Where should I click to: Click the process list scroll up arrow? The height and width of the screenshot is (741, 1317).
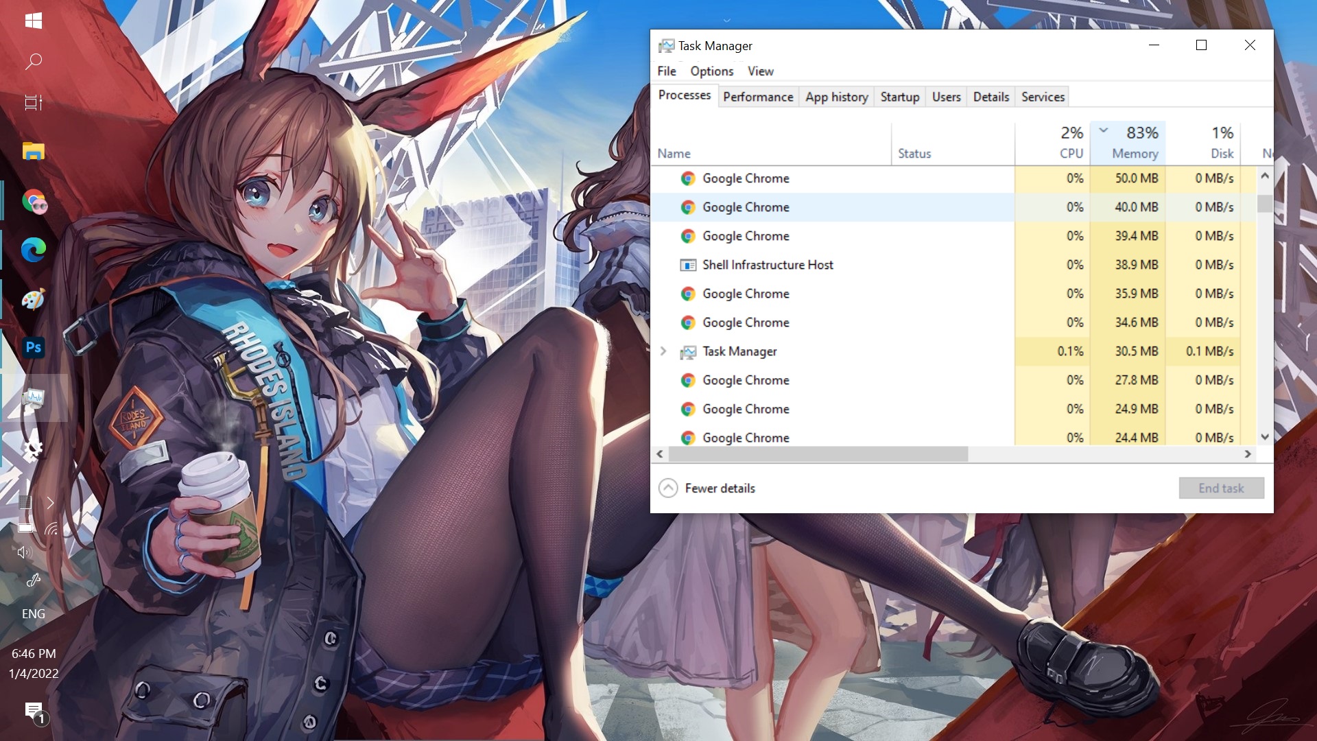(x=1265, y=176)
